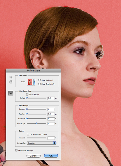121x166 pixels.
Task: Tick the Remember Settings checkbox
Action: point(16,150)
